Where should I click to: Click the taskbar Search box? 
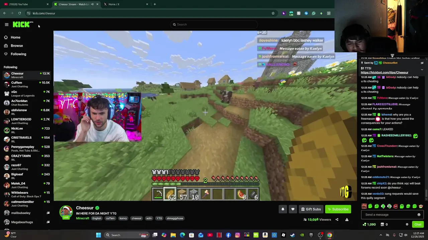126,235
